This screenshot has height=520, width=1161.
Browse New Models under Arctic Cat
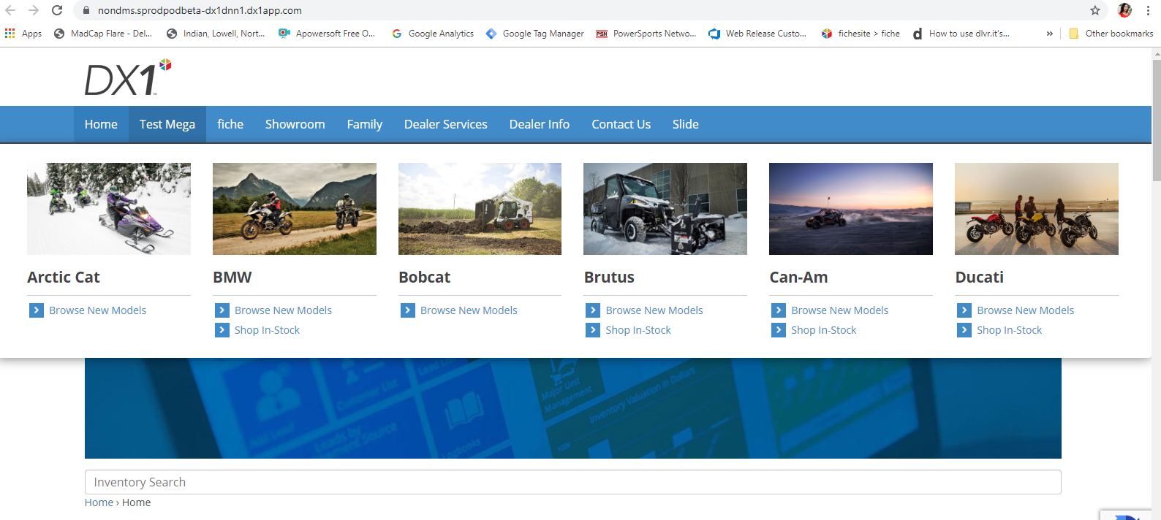[x=98, y=310]
